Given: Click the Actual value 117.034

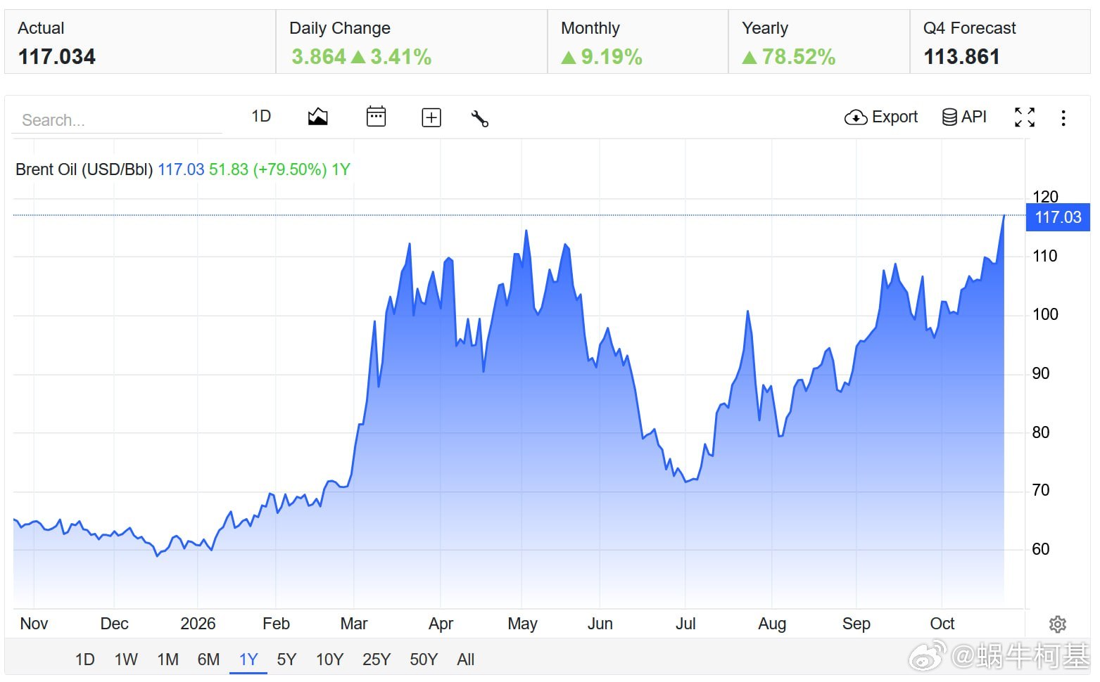Looking at the screenshot, I should point(57,57).
